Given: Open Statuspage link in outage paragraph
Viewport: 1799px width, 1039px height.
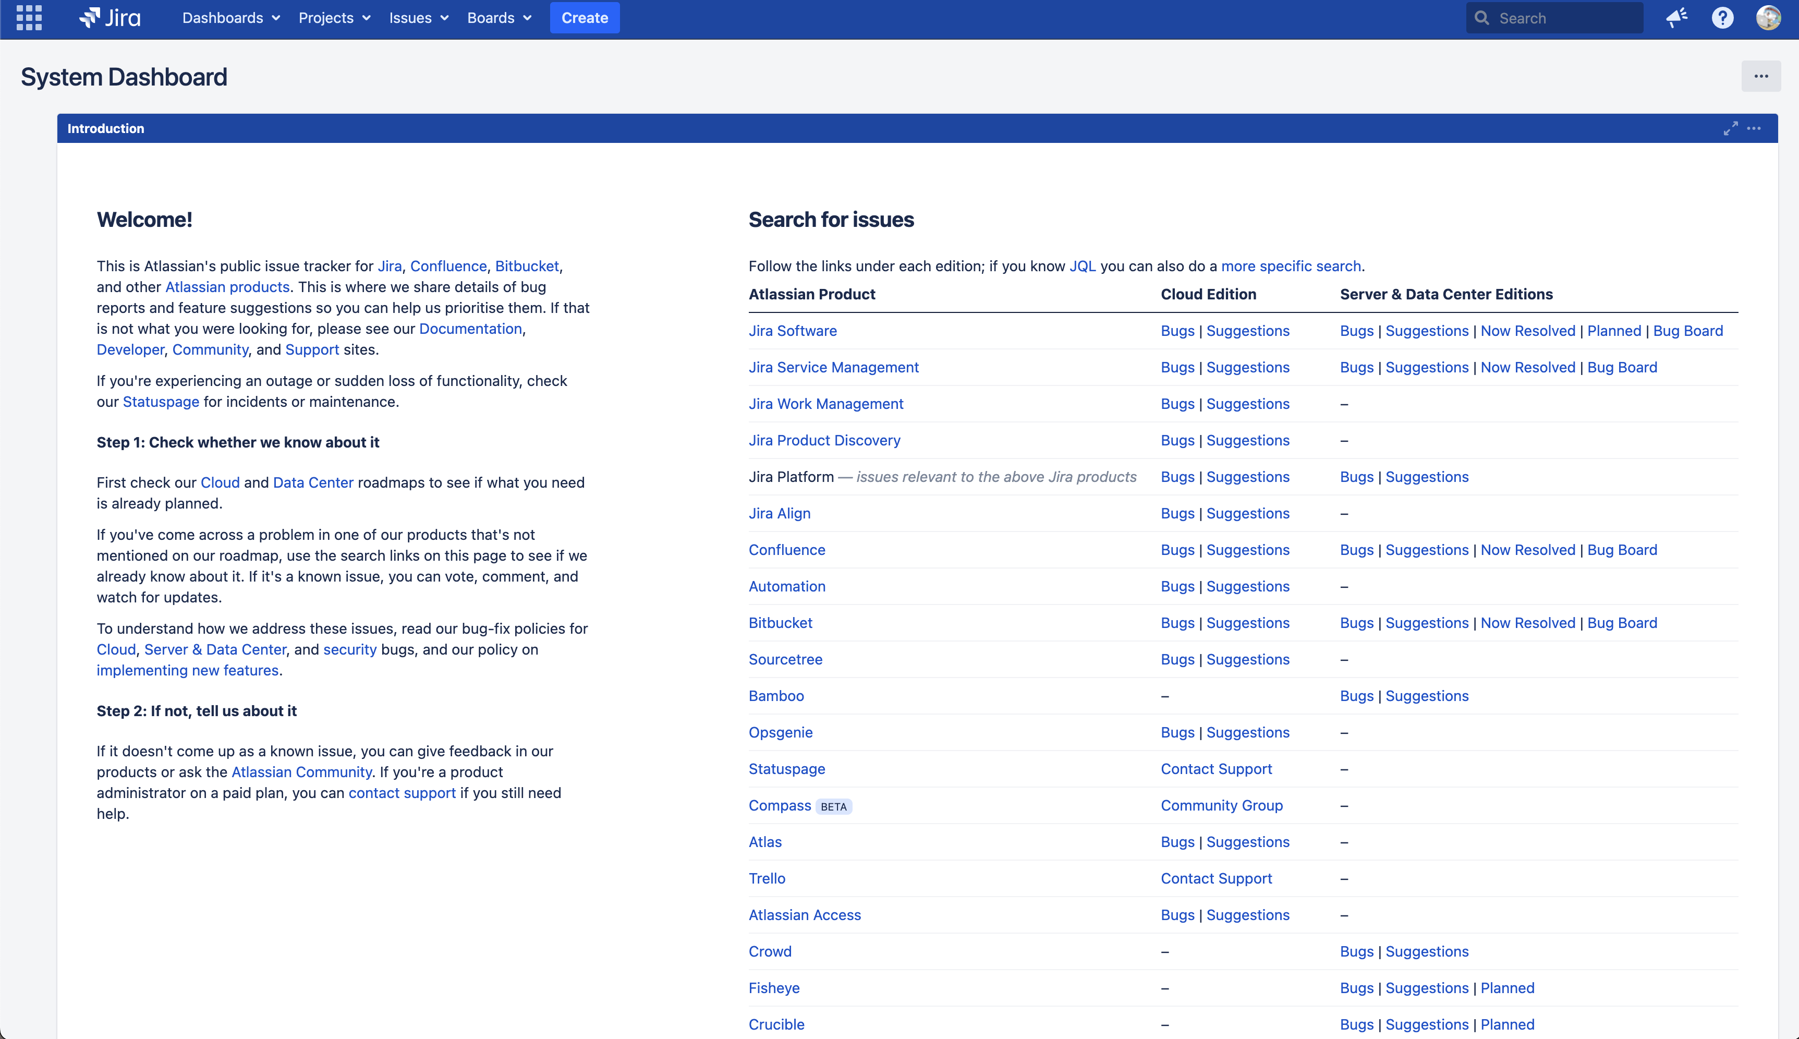Looking at the screenshot, I should point(161,402).
